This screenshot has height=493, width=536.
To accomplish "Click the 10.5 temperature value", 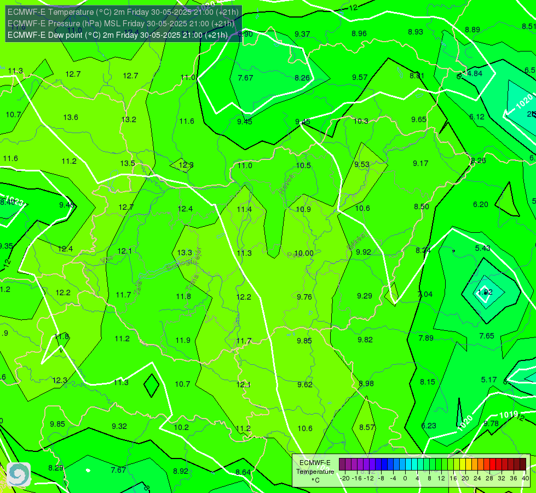I will click(x=303, y=165).
